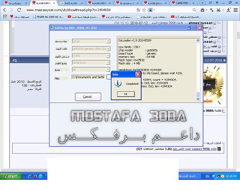
Task: Expand the 'other' processor dropdown
Action: coord(108,41)
